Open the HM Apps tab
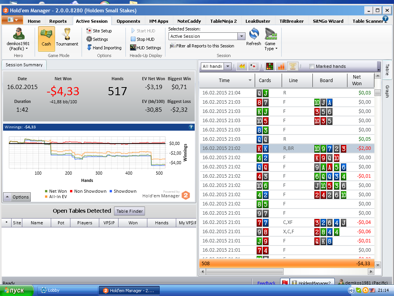This screenshot has height=296, width=394. 159,21
